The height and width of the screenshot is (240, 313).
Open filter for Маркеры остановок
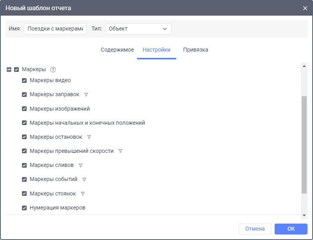(89, 137)
